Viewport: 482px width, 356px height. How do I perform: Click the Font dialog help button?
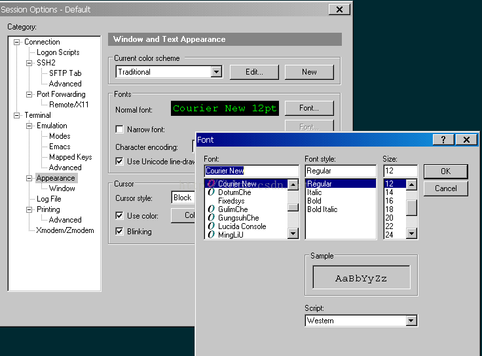443,140
